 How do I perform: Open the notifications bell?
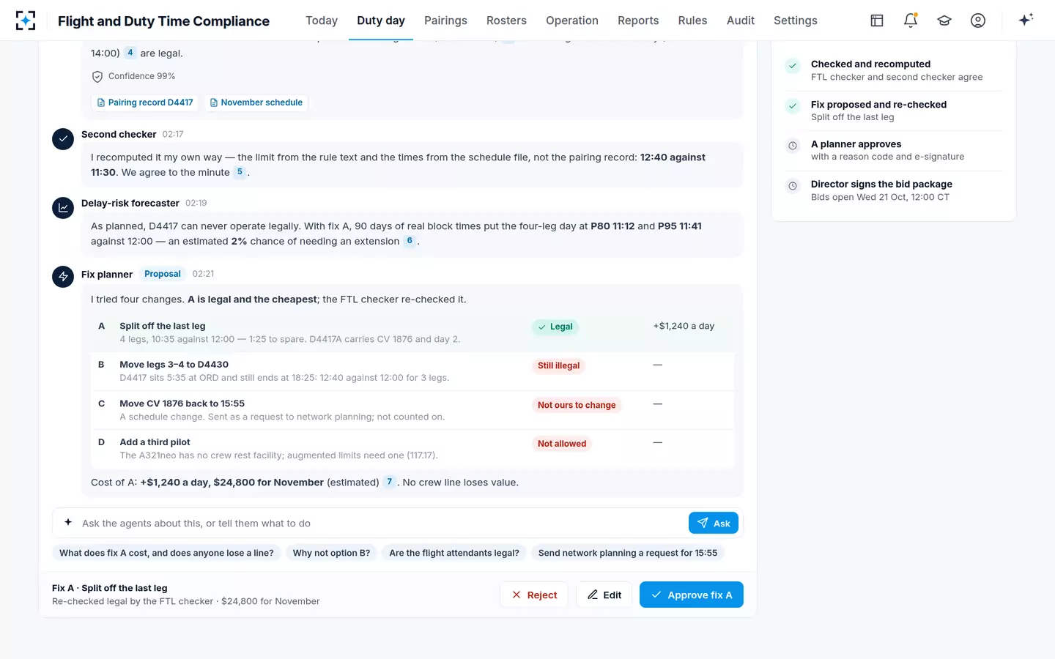[911, 21]
